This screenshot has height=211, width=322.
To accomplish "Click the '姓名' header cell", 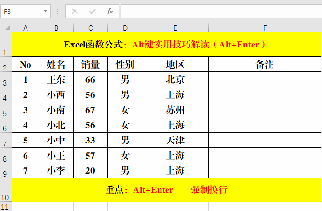I will (x=56, y=64).
